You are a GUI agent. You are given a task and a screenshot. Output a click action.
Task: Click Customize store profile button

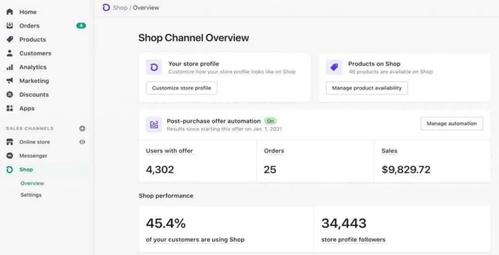182,88
